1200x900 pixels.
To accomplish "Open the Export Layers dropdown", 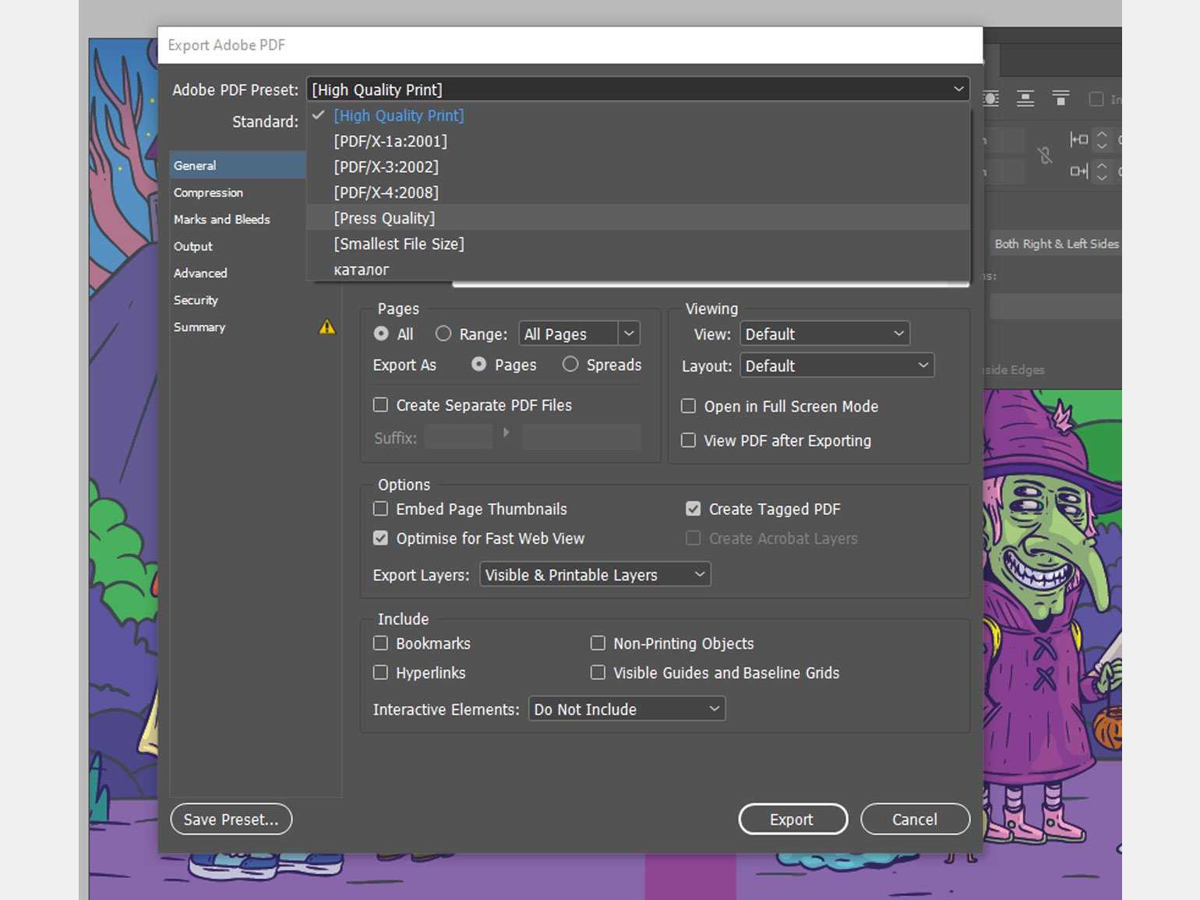I will point(595,575).
